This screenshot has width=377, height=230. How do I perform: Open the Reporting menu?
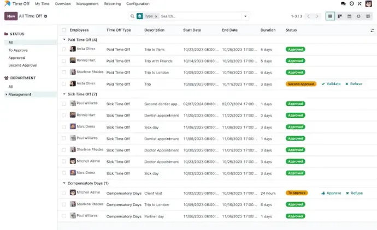tap(112, 4)
